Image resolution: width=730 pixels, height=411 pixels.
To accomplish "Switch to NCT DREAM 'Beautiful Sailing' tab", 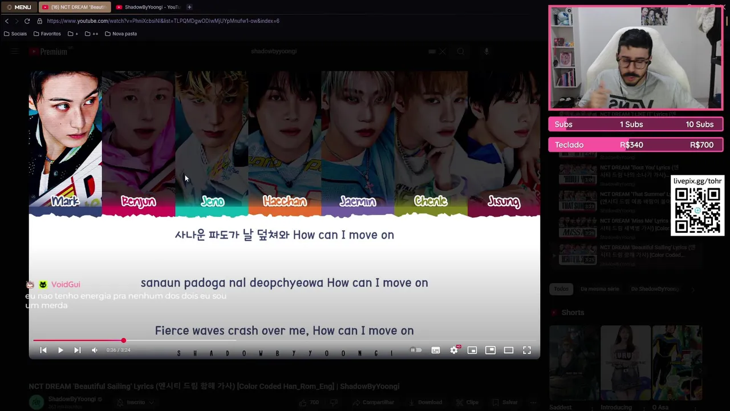I will (x=74, y=7).
